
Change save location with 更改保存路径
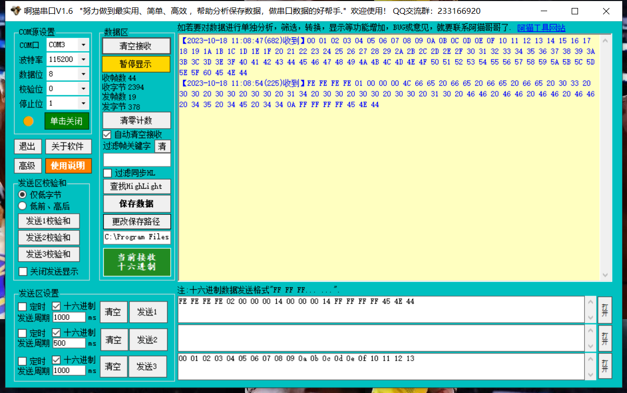tap(136, 221)
